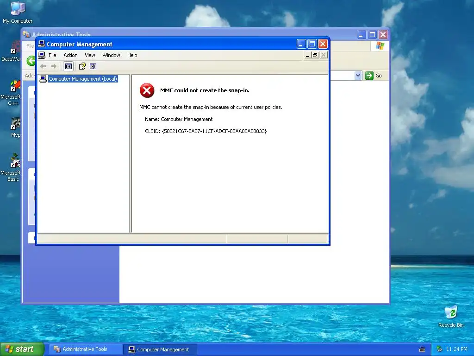This screenshot has height=356, width=474.
Task: Select the Microsoft C++ desktop shortcut
Action: coord(12,92)
